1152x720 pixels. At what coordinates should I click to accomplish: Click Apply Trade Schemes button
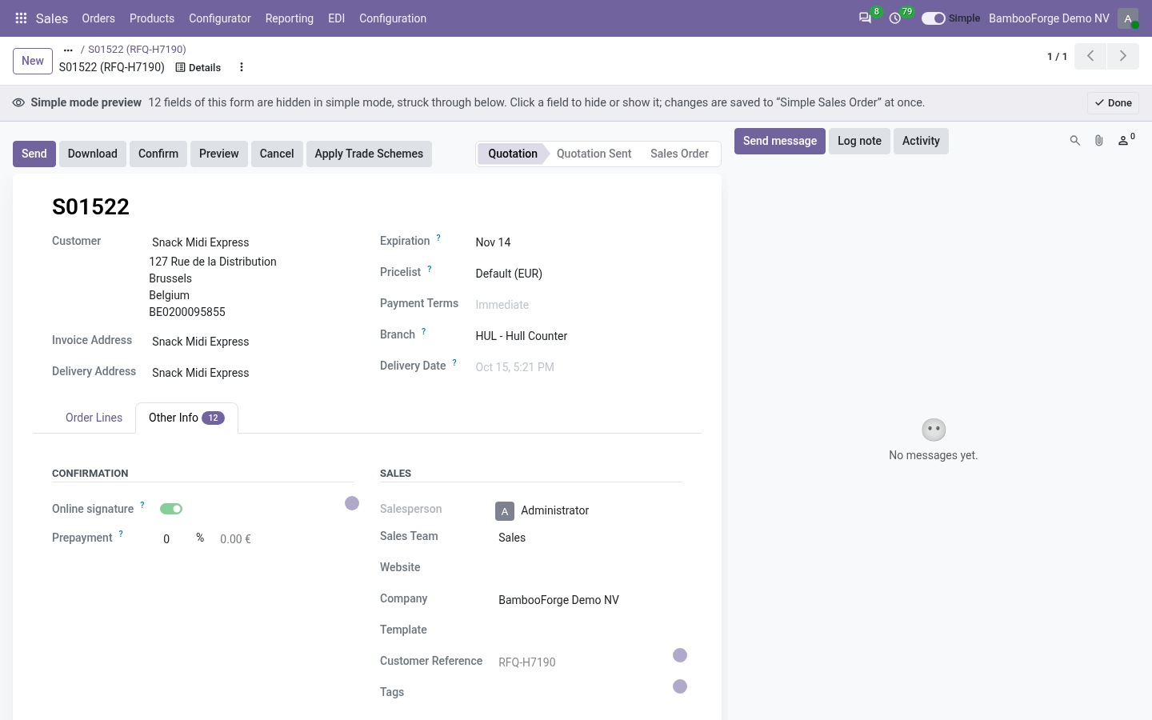click(x=369, y=154)
